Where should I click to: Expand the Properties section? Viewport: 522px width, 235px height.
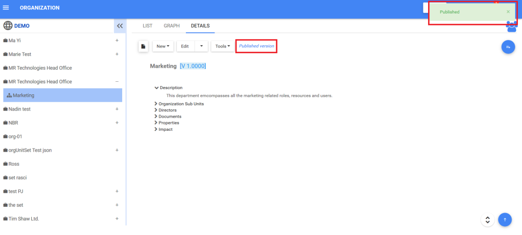pos(156,122)
